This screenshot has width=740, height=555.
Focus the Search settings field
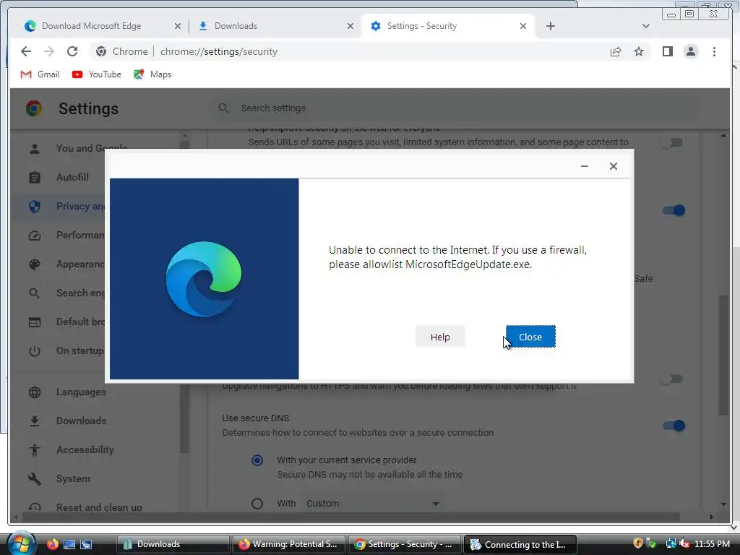point(453,108)
